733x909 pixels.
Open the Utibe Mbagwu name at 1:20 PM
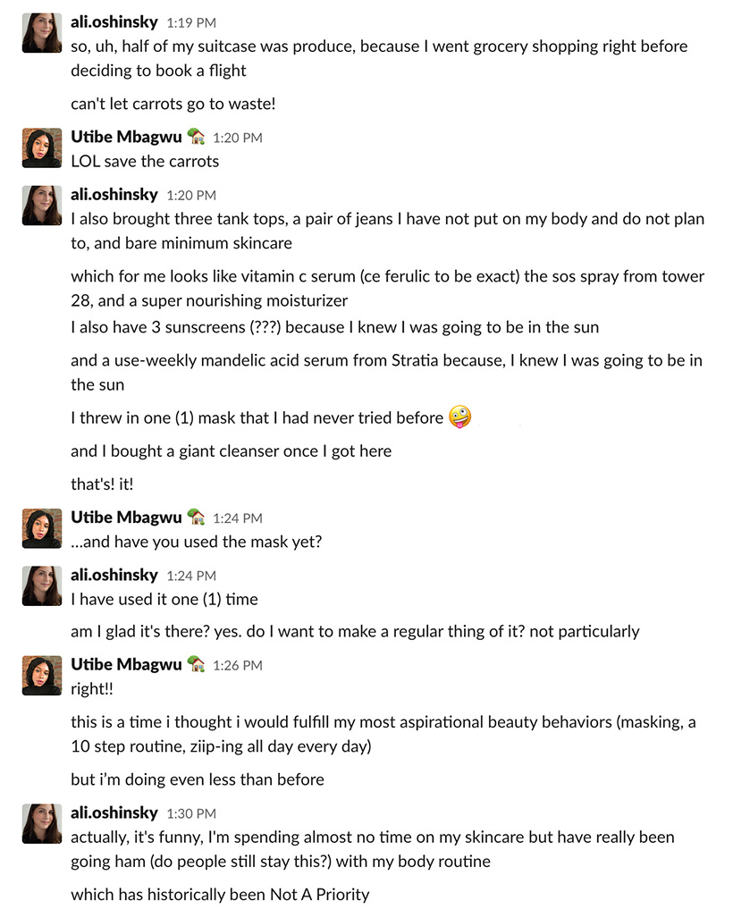[126, 137]
